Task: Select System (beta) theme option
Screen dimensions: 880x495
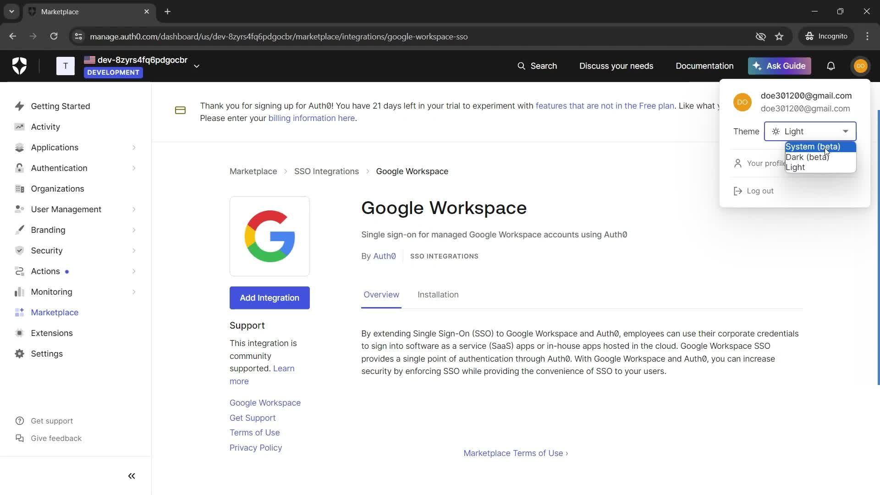Action: (x=820, y=147)
